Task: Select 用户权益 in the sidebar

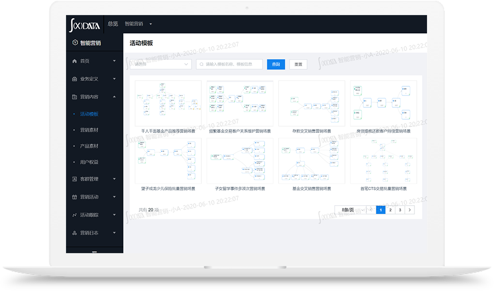Action: pos(89,162)
